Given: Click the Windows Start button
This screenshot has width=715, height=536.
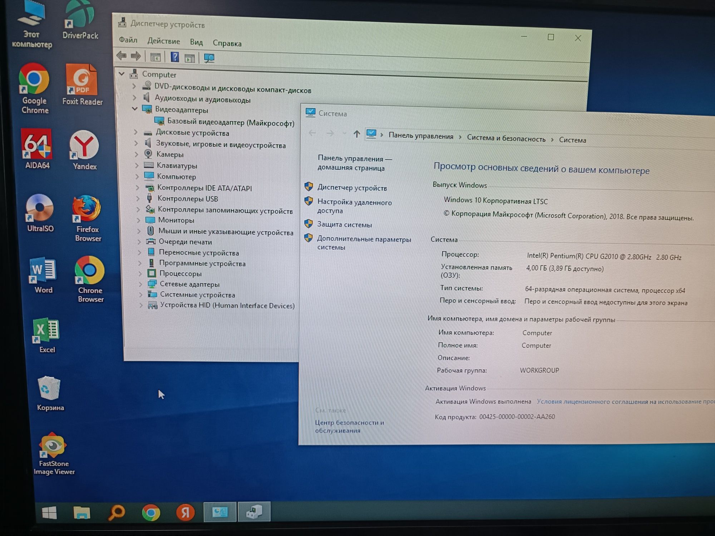Looking at the screenshot, I should click(49, 513).
